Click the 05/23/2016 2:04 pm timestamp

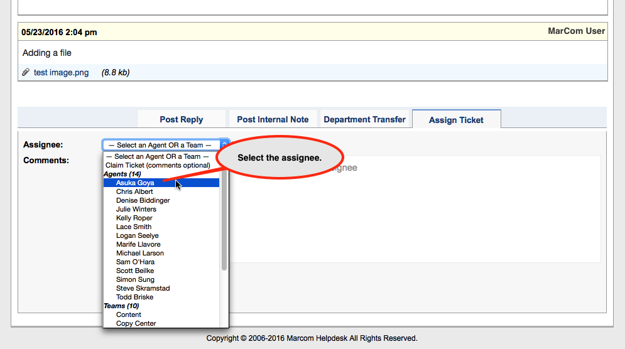click(59, 32)
